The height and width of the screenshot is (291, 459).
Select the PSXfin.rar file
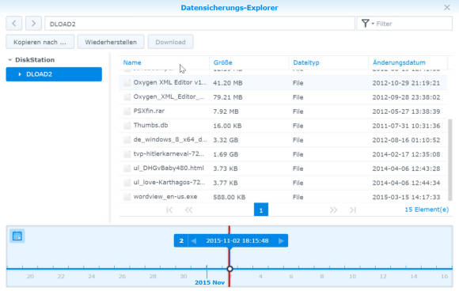[x=283, y=111]
